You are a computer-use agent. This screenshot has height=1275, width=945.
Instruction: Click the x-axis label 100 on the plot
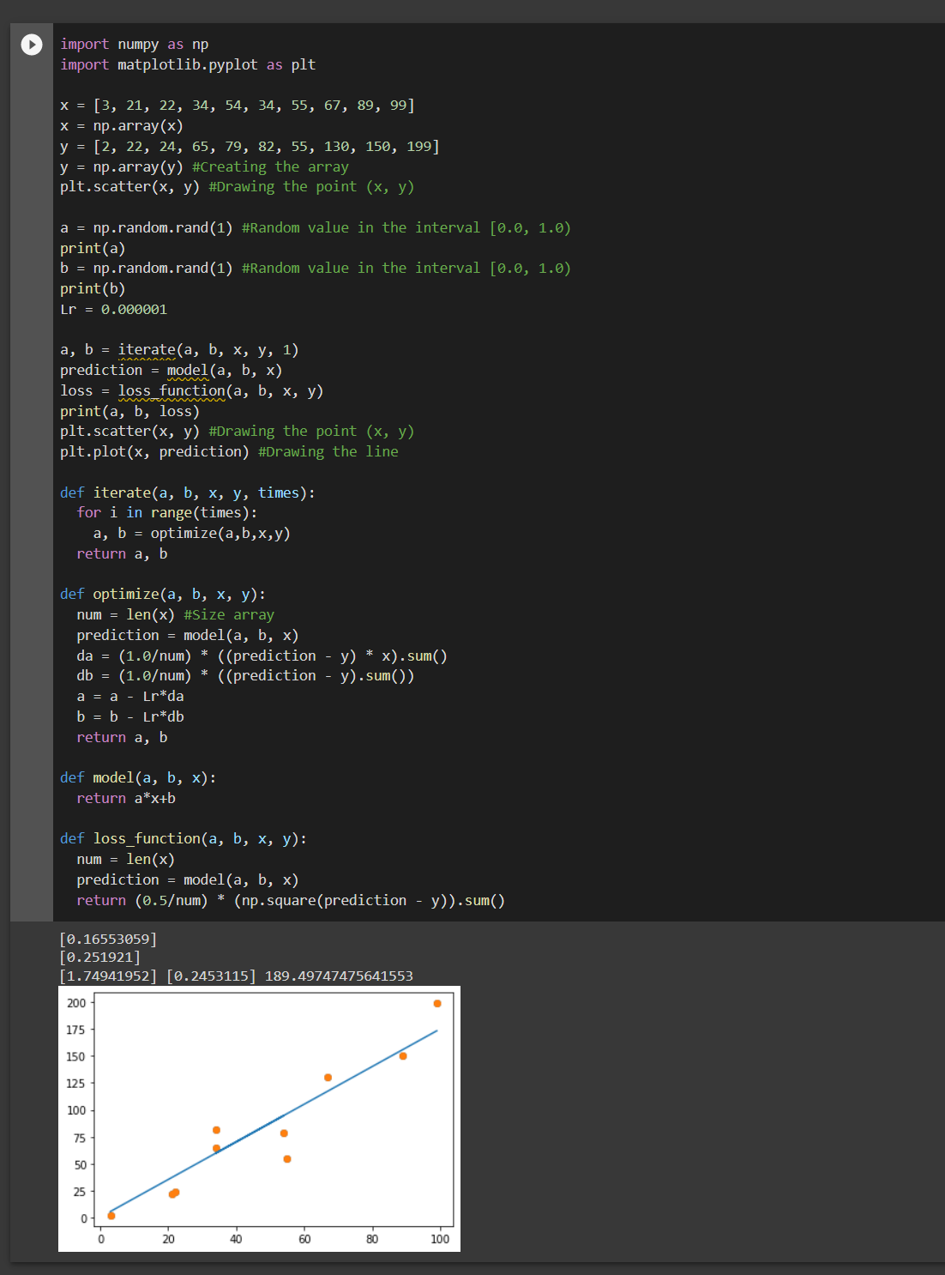440,1239
